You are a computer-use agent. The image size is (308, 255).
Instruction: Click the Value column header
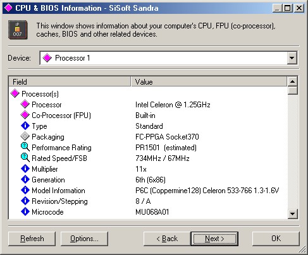(x=209, y=81)
